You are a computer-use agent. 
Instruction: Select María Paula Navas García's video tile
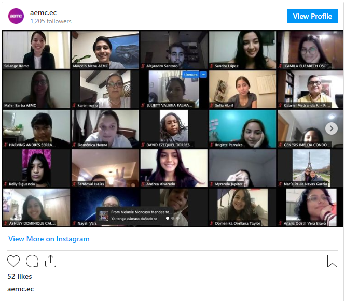[310, 168]
